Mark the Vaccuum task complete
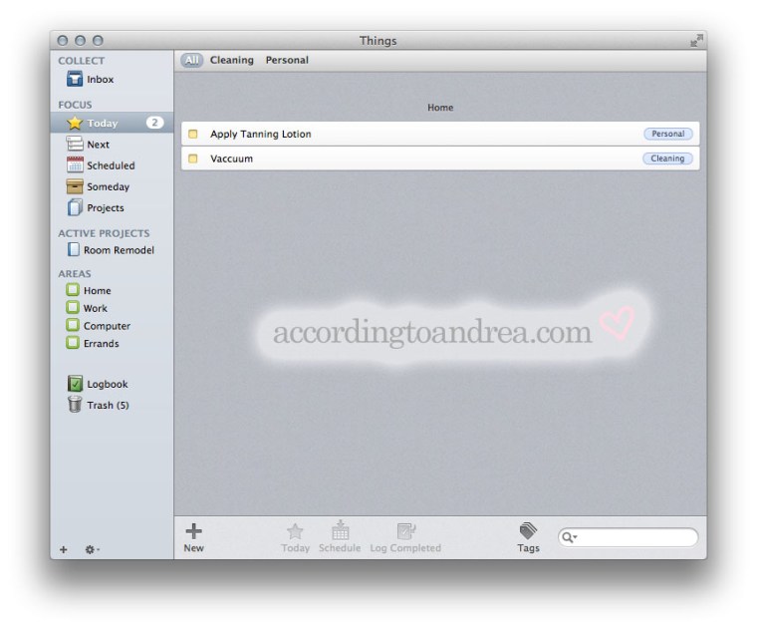The image size is (757, 629). click(x=193, y=158)
